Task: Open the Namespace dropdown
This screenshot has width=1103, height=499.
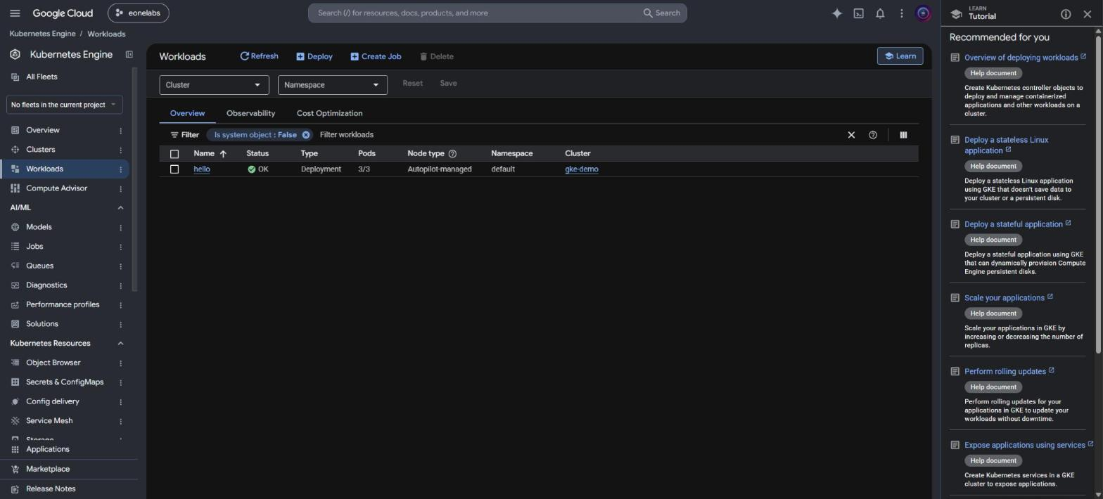Action: pyautogui.click(x=333, y=85)
